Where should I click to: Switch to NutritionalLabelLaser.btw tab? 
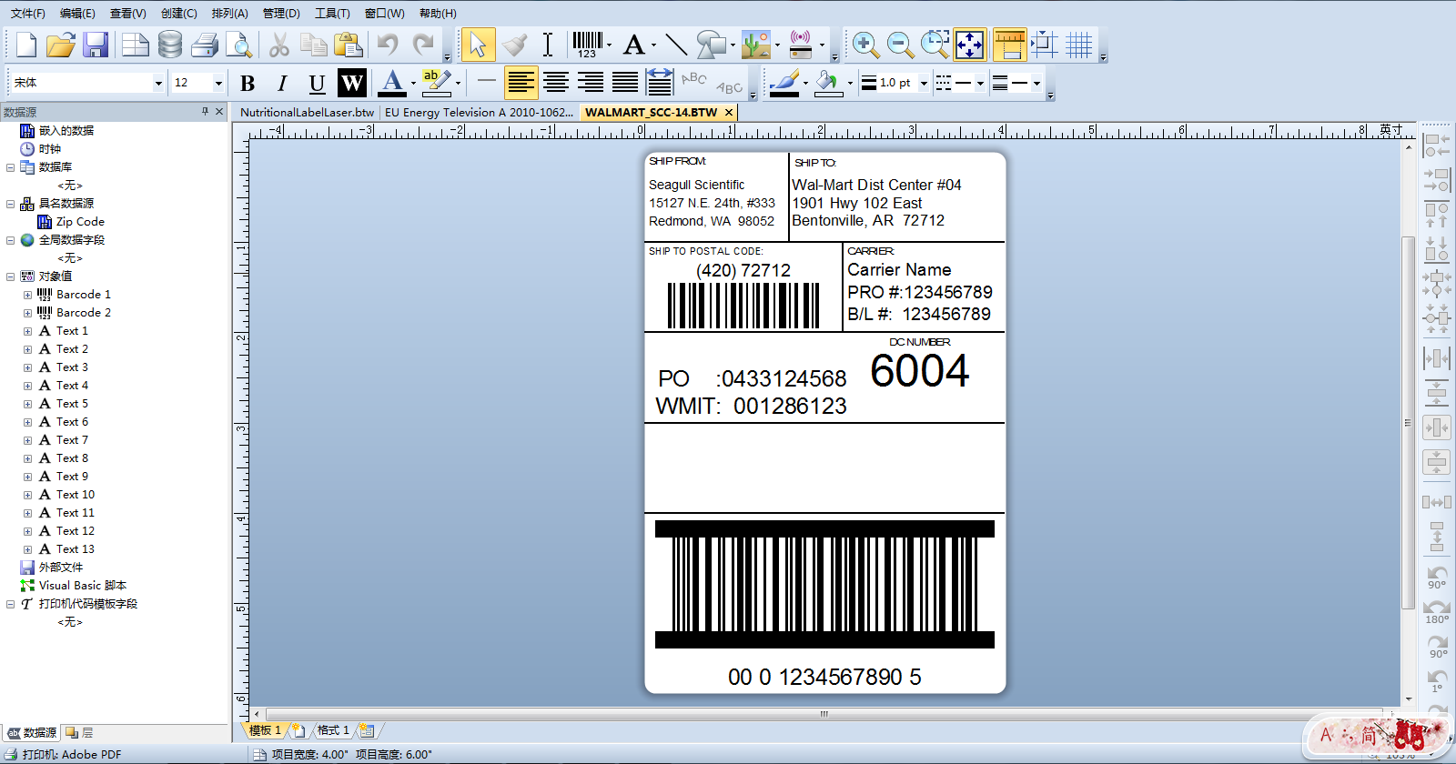pos(307,113)
